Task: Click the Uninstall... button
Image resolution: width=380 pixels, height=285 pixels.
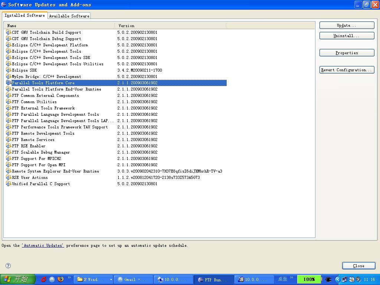Action: [347, 36]
